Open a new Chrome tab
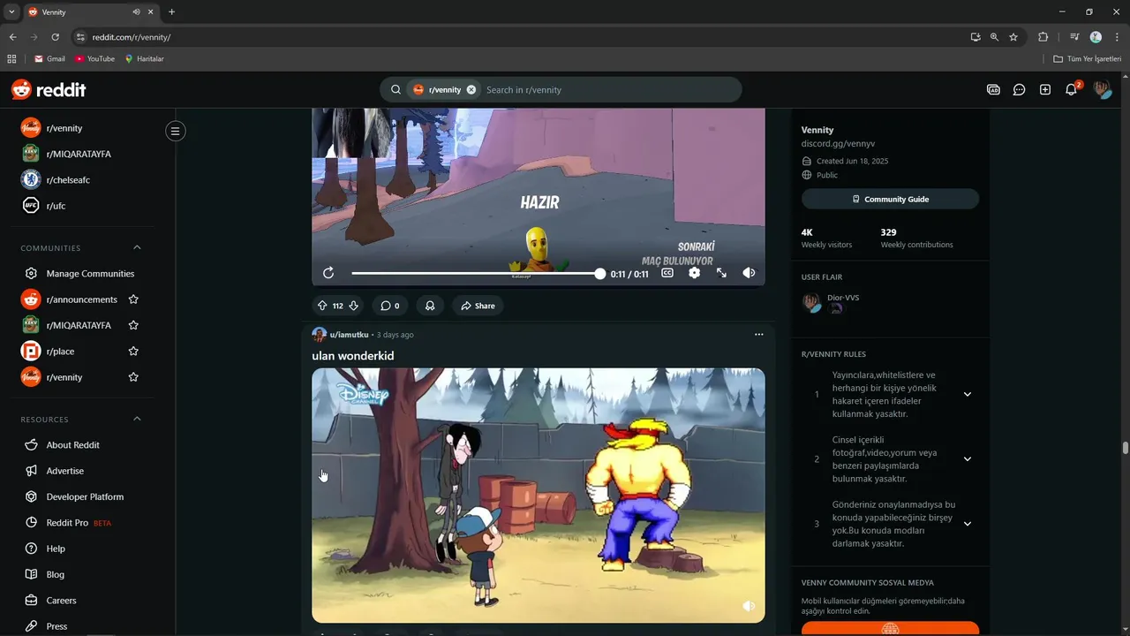This screenshot has height=636, width=1130. coord(171,11)
